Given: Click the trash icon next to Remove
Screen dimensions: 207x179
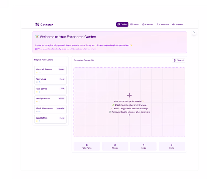Looking at the screenshot, I should tap(110, 112).
